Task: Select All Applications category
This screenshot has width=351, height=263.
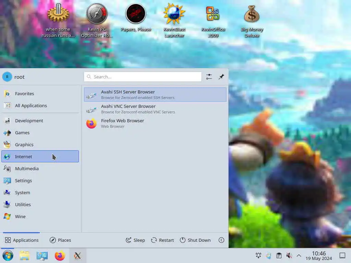Action: (x=40, y=105)
